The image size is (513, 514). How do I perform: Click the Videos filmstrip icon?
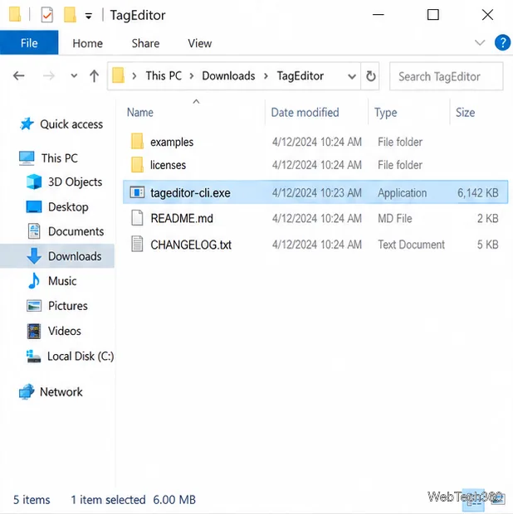pos(34,331)
